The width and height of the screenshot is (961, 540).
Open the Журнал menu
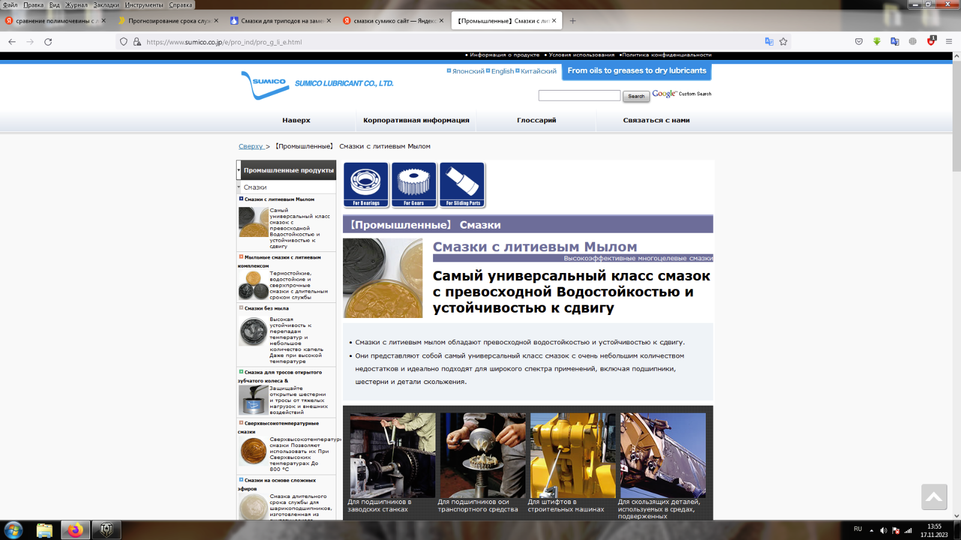click(76, 5)
